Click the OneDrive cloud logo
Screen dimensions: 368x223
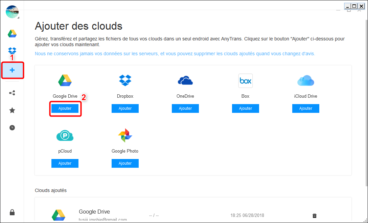click(185, 81)
